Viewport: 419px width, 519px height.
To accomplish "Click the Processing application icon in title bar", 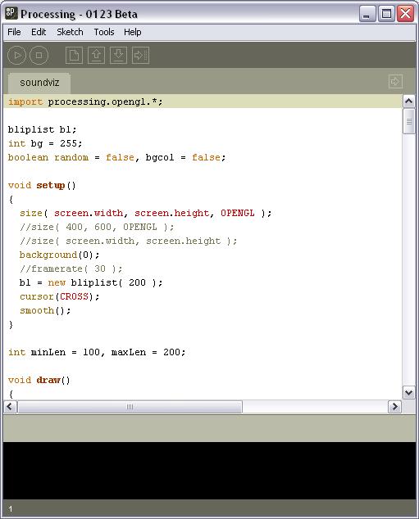I will 11,13.
